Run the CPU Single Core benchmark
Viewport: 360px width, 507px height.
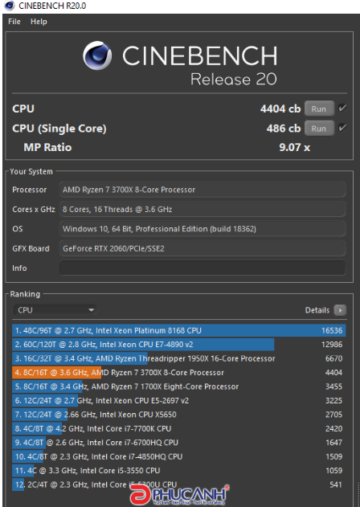(319, 129)
